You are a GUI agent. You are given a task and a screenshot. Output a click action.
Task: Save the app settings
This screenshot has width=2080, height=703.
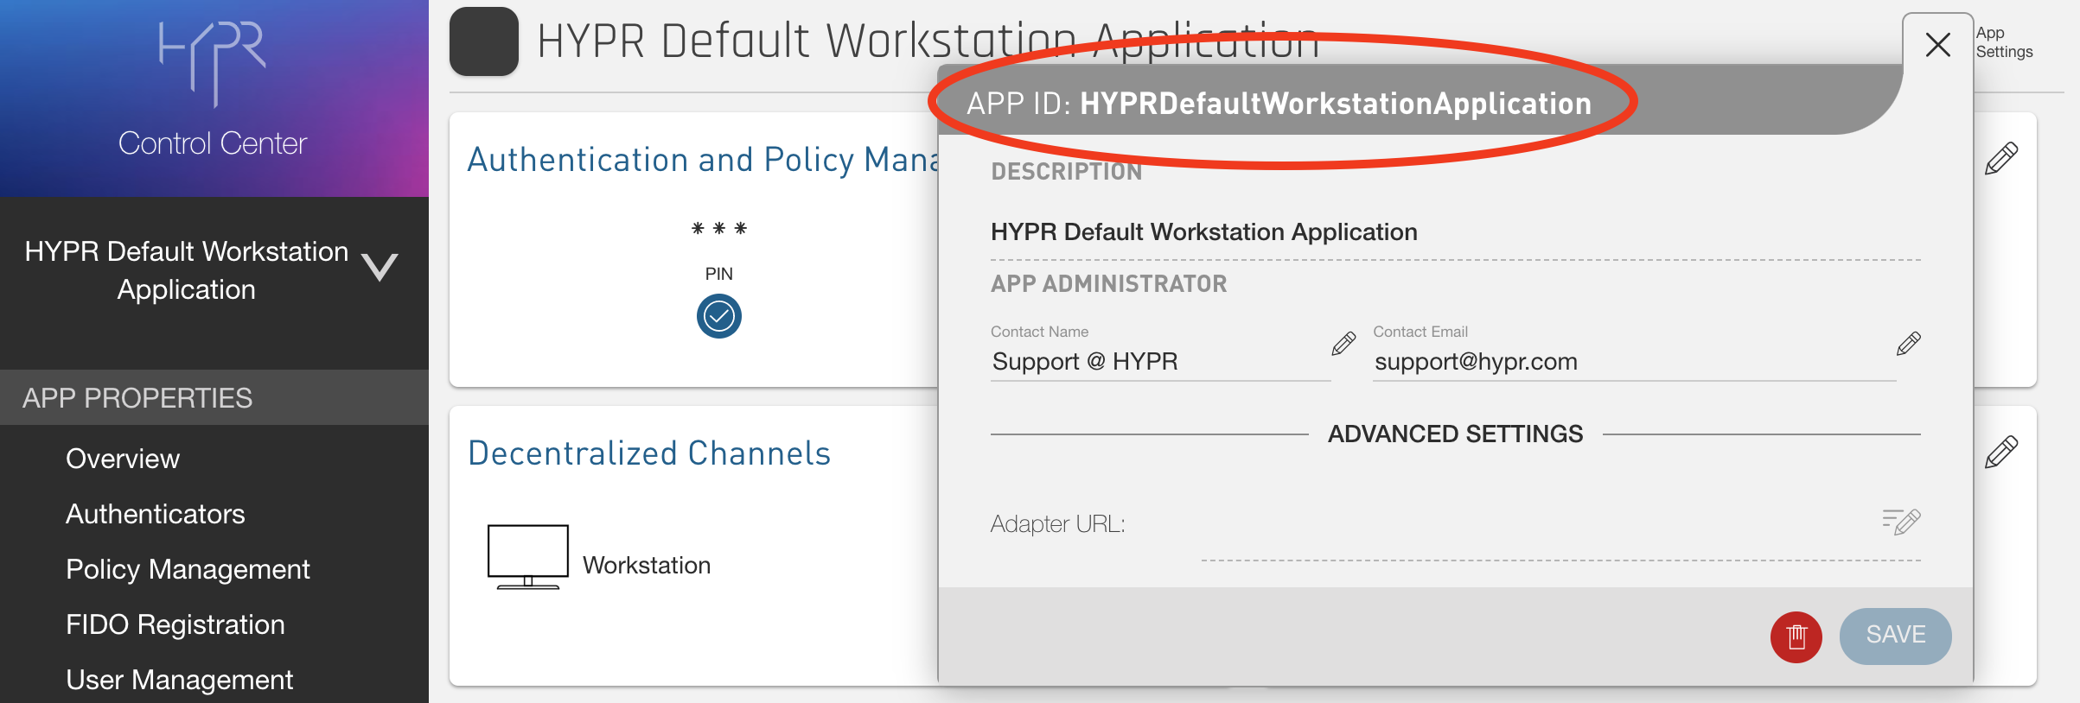pos(1896,636)
